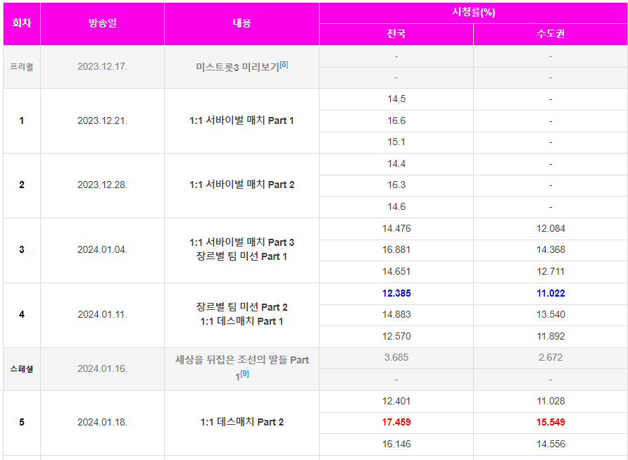Click the 시청률(%) header cell

472,10
